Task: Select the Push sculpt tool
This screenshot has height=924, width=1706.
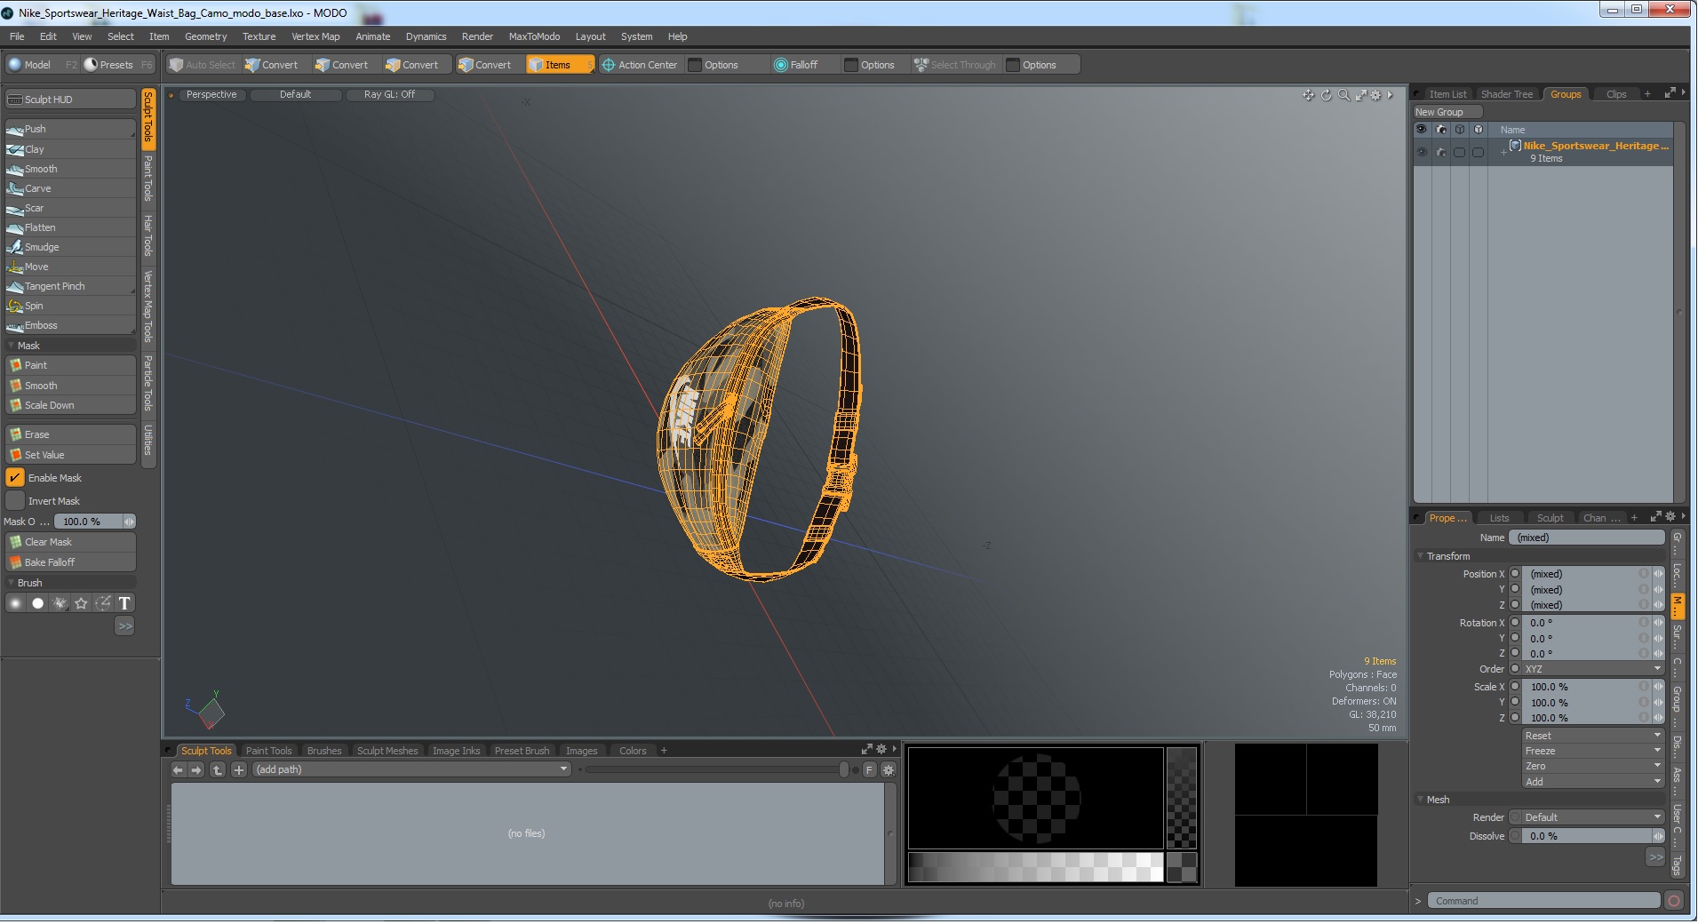Action: click(x=70, y=130)
